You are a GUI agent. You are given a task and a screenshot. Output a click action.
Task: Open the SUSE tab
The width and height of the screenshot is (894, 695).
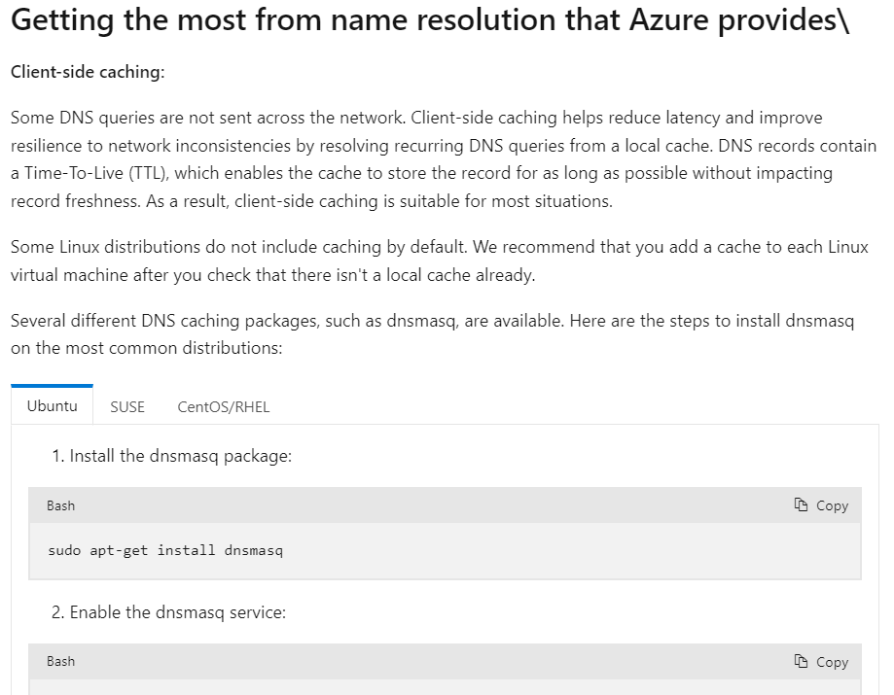(x=127, y=406)
